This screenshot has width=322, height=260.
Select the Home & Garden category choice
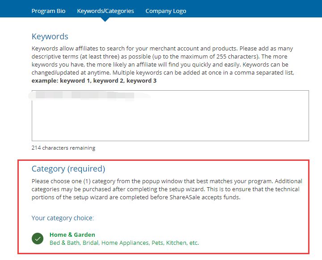72,235
